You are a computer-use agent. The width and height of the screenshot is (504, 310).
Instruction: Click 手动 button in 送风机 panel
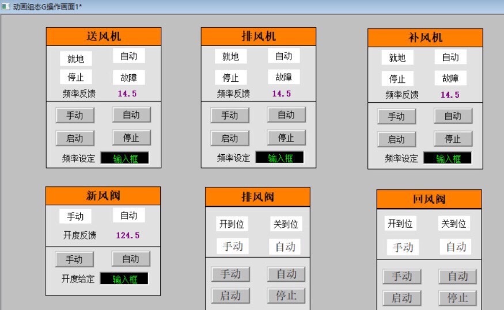75,115
